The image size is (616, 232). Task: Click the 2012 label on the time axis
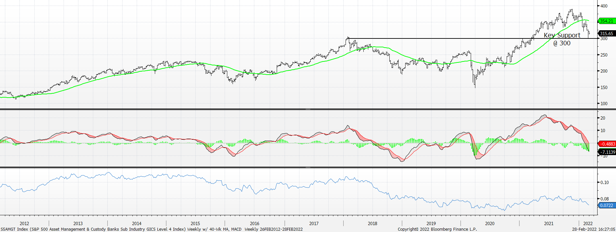tap(24, 223)
